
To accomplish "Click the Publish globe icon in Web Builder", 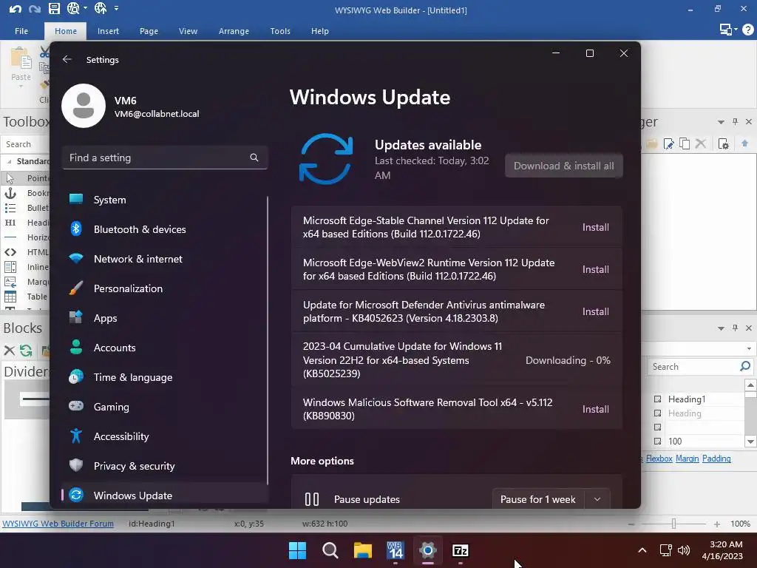I will 101,8.
